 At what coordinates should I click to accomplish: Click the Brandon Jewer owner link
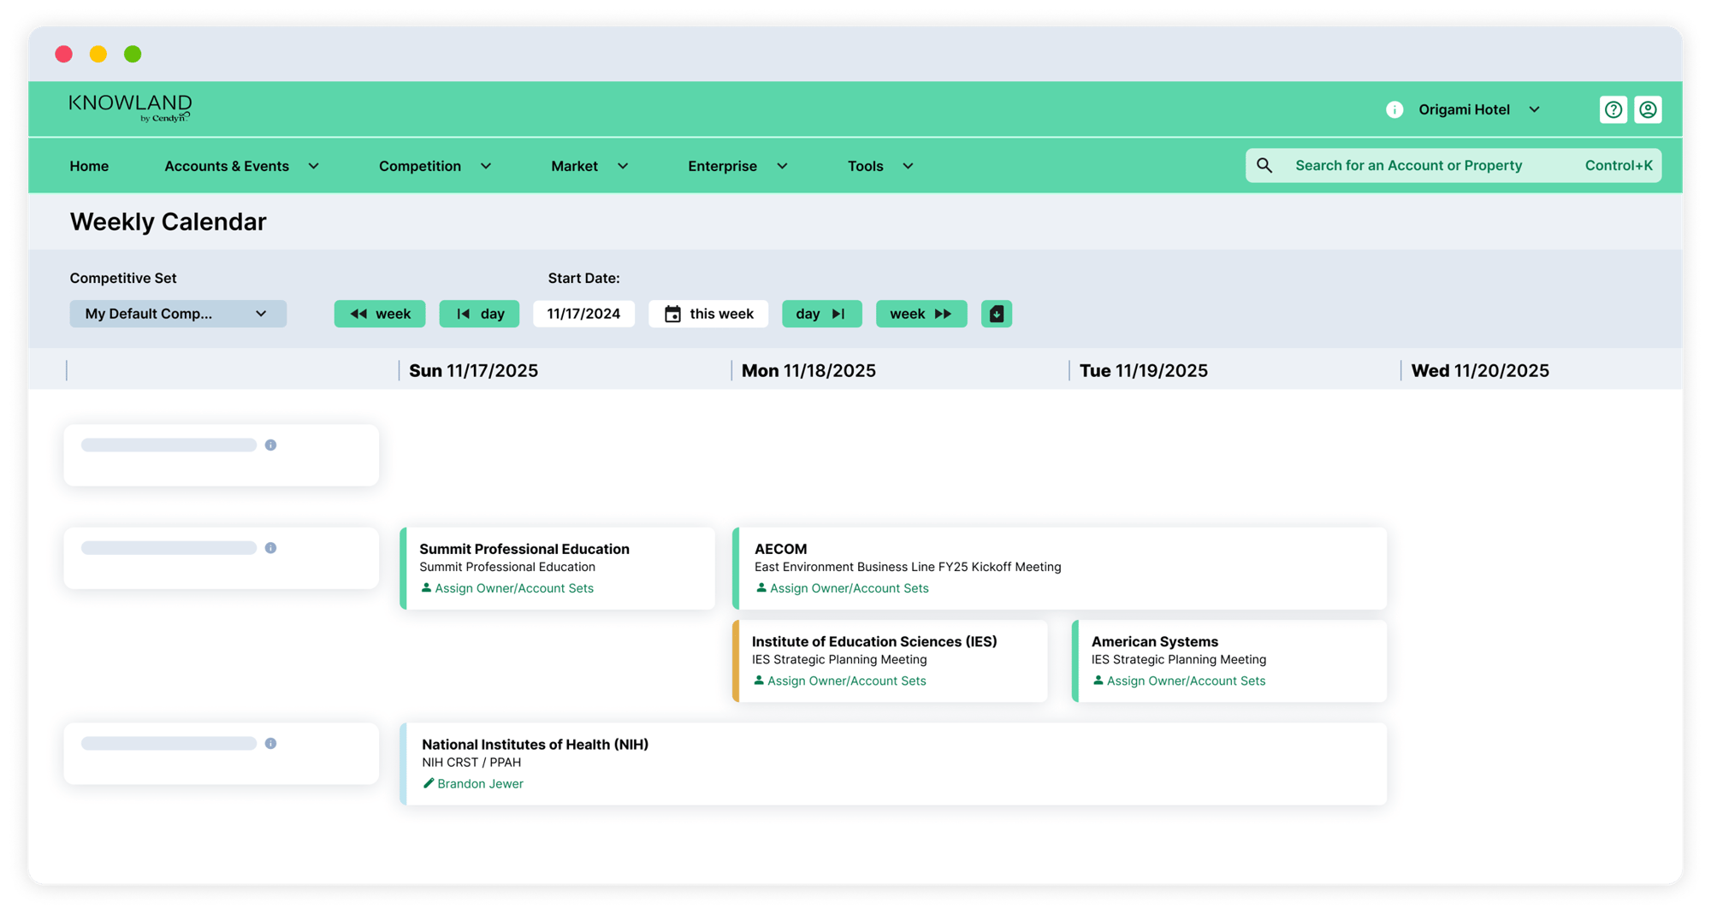[x=480, y=784]
